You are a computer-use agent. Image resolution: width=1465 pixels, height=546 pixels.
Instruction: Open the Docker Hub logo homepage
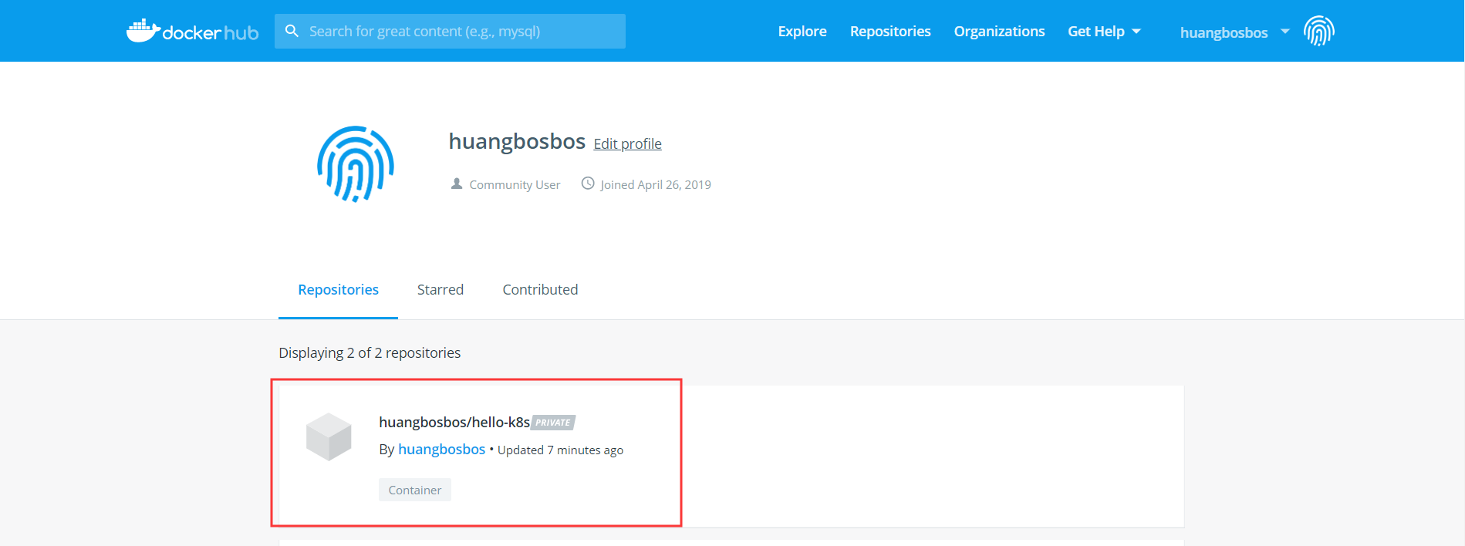coord(192,31)
